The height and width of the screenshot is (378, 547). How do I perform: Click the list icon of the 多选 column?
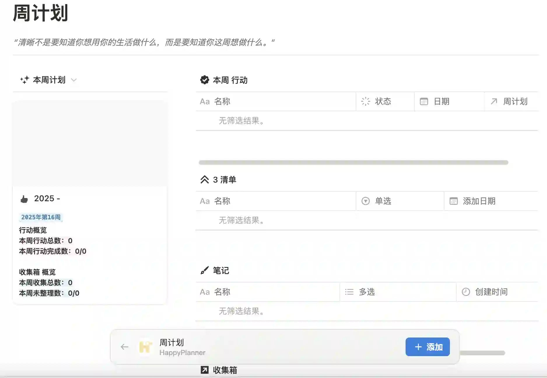[x=349, y=292]
